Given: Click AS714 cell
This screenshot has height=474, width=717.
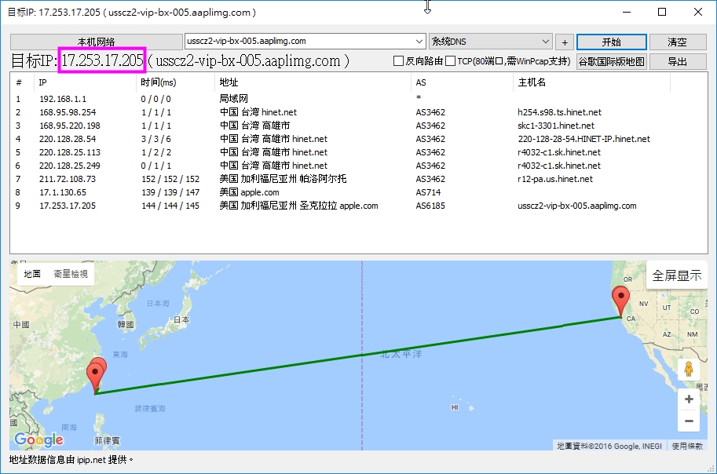Looking at the screenshot, I should coord(428,192).
